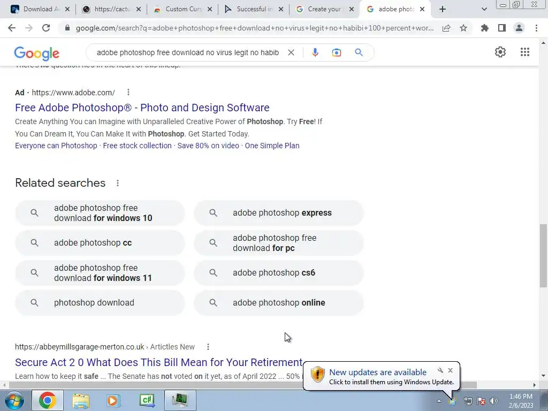The height and width of the screenshot is (411, 548).
Task: Open the Action Center flag icon
Action: coord(481,401)
